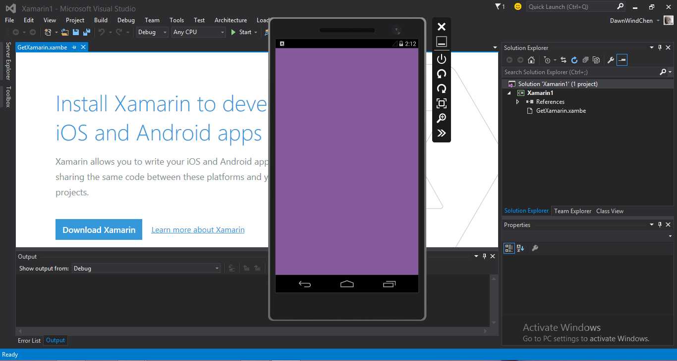Click the Save toolbar icon
Viewport: 677px width, 361px height.
pyautogui.click(x=76, y=32)
